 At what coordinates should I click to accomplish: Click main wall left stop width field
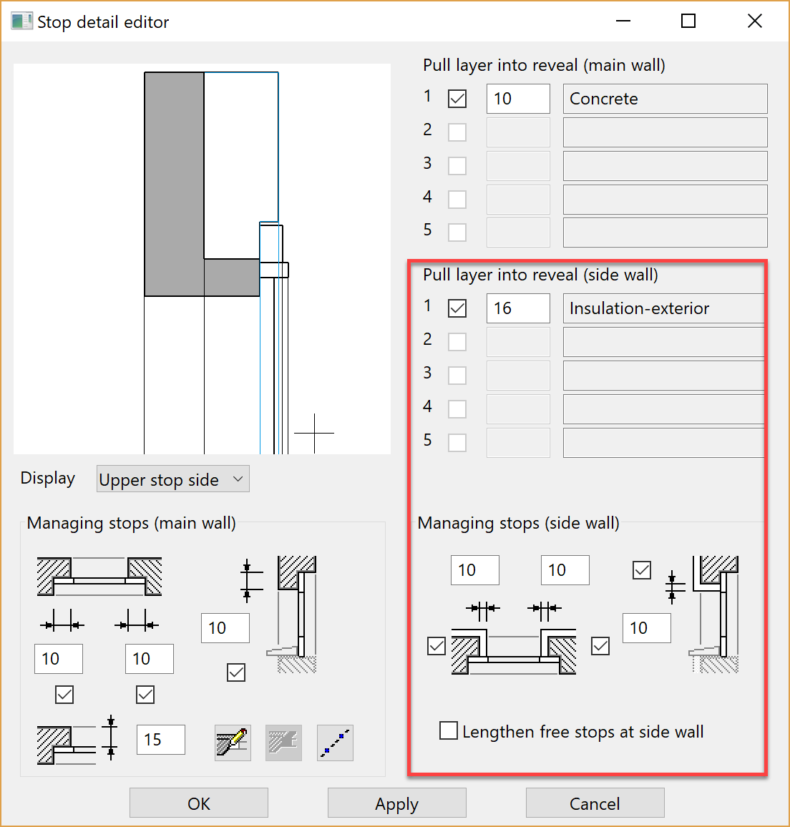coord(59,659)
